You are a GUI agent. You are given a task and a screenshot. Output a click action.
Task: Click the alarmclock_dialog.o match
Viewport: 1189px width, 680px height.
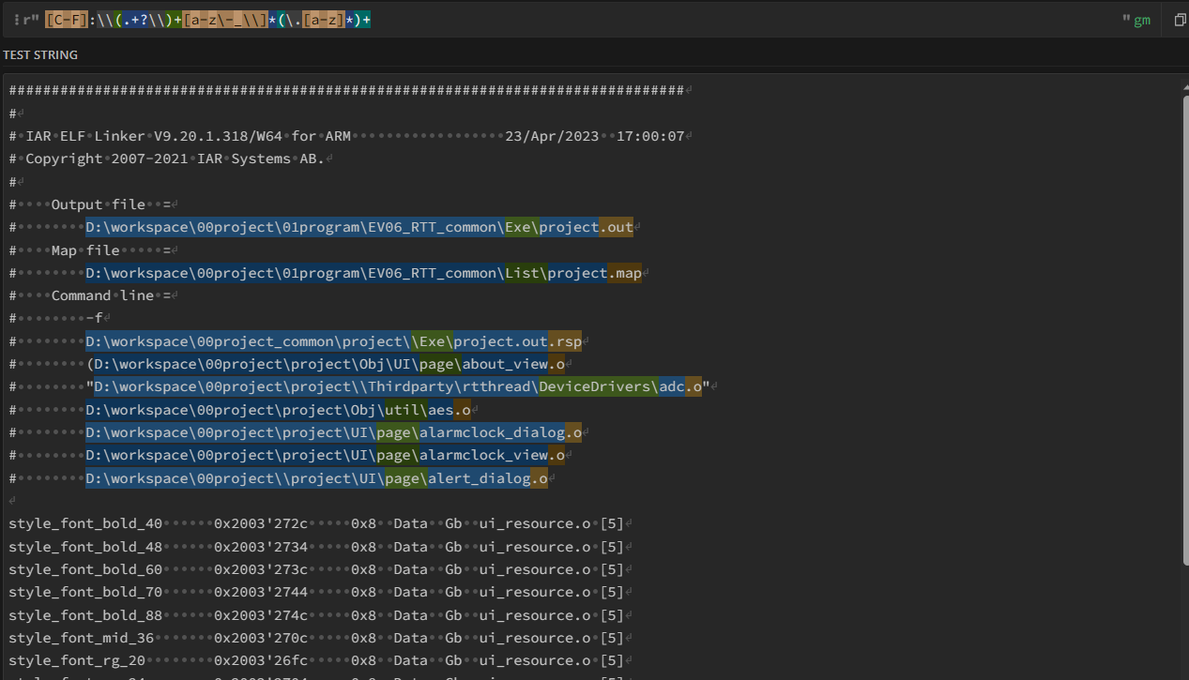(x=333, y=432)
